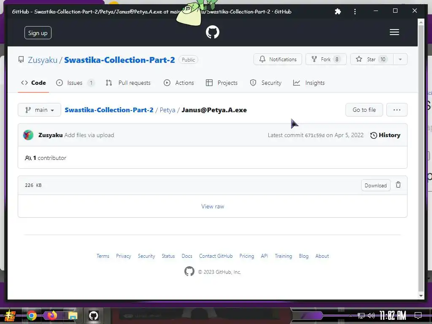Viewport: 432px width, 324px height.
Task: Open the main branch selector dropdown
Action: pos(39,110)
